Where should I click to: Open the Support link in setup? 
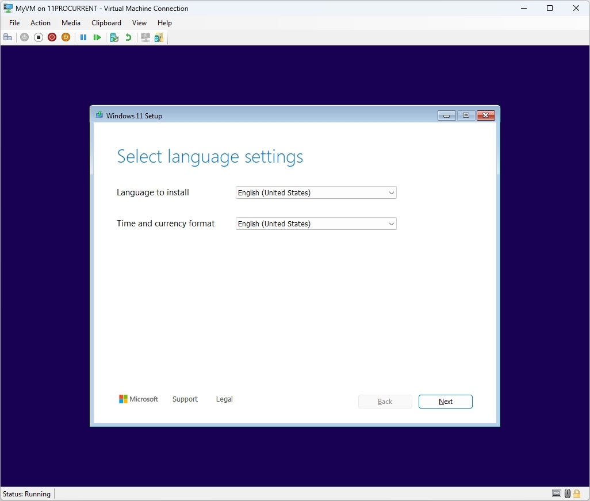tap(185, 399)
